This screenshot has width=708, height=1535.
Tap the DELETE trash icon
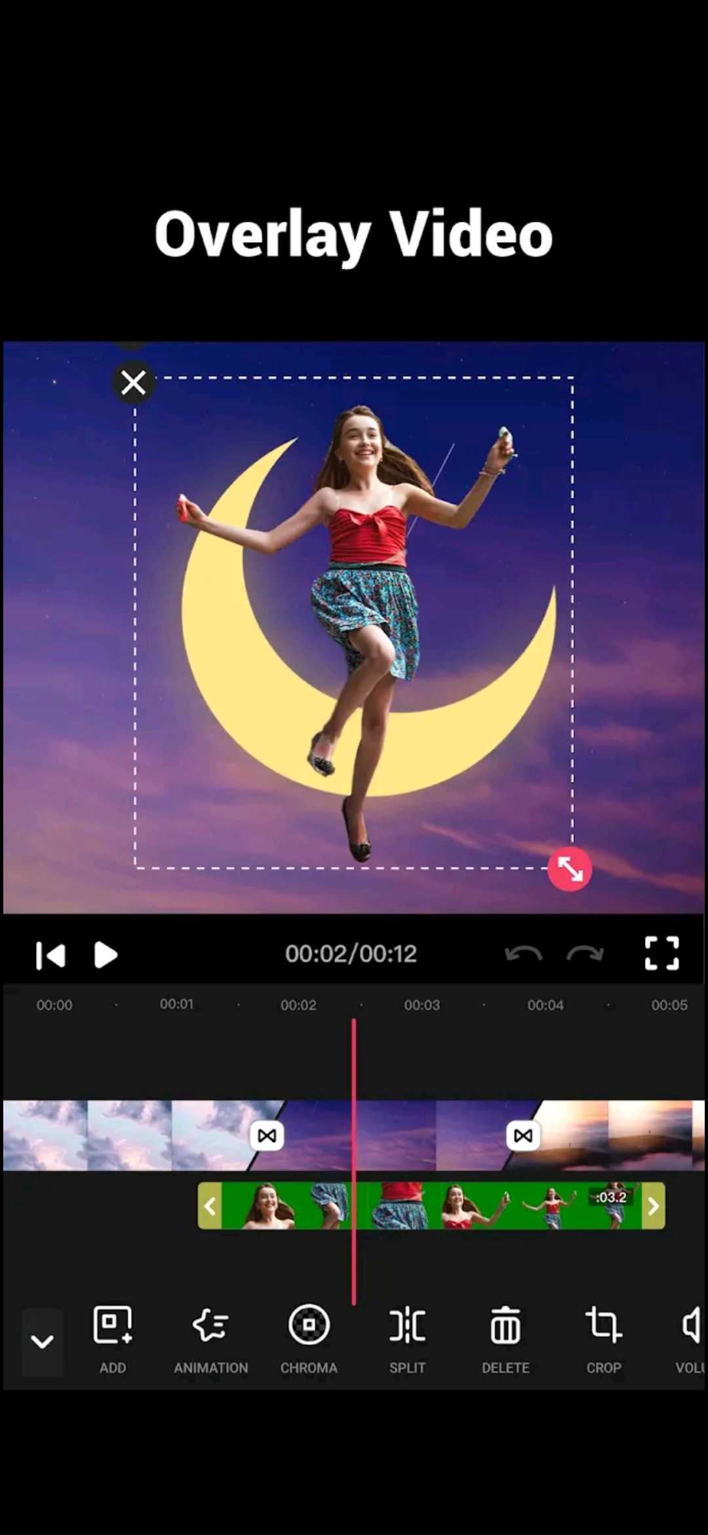[505, 1340]
